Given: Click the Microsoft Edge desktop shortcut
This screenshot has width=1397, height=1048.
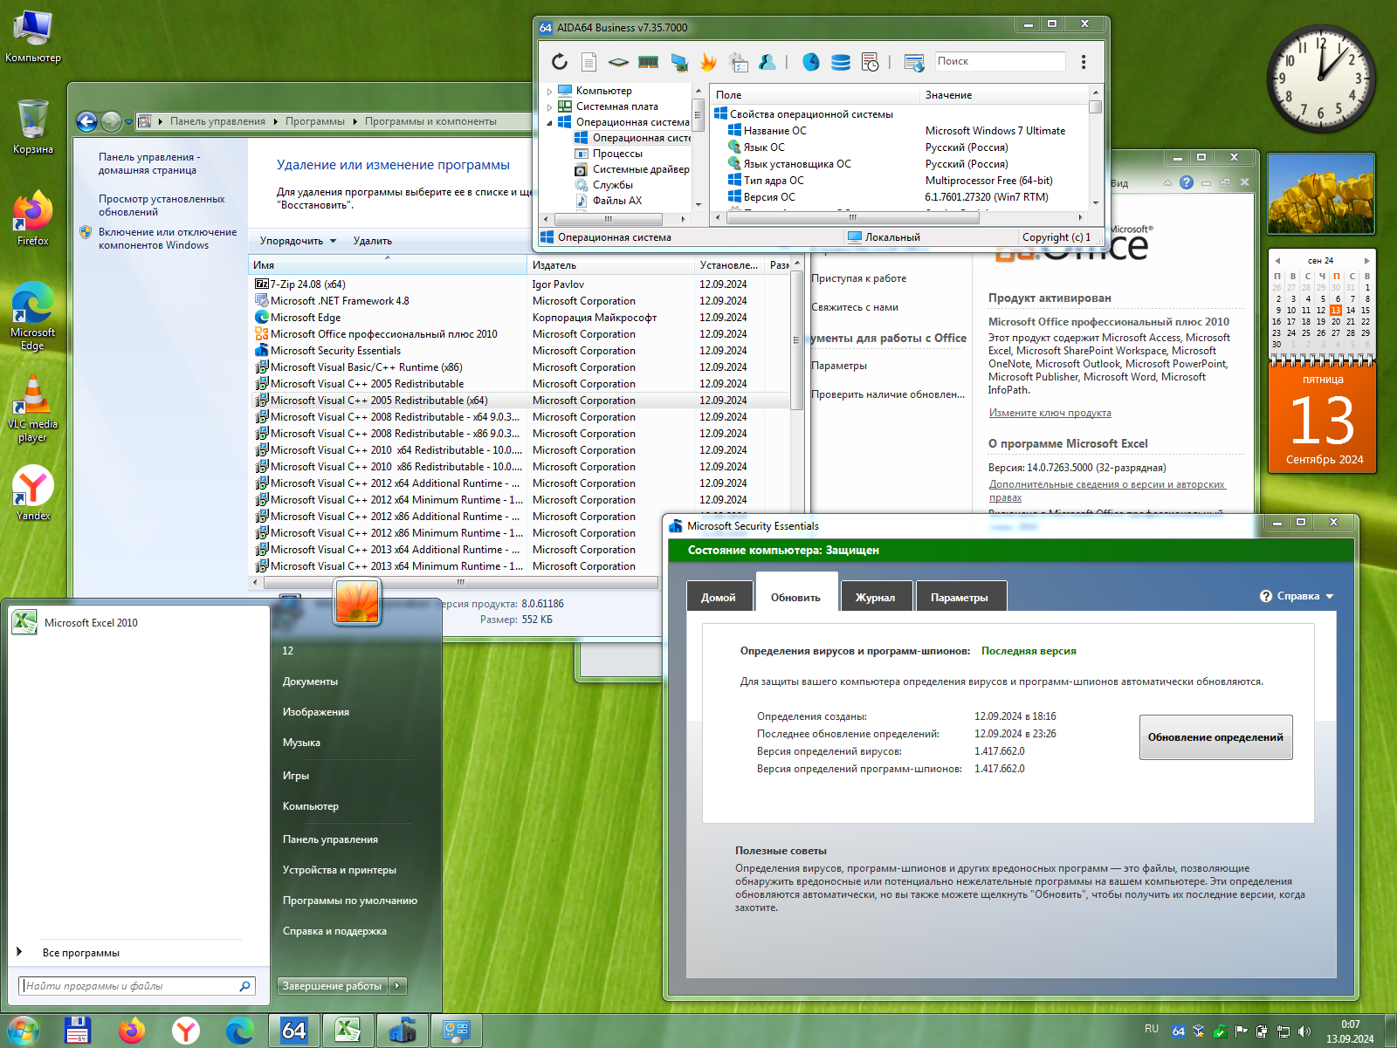Looking at the screenshot, I should tap(33, 316).
